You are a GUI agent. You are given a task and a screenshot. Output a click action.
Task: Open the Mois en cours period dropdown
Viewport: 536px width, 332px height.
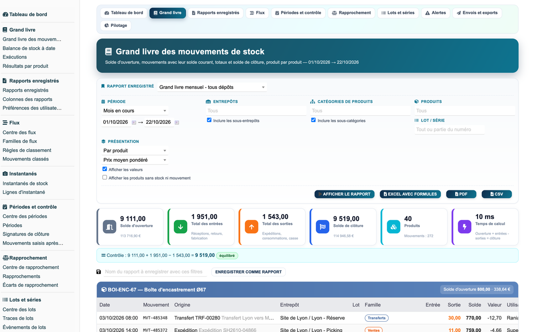135,111
